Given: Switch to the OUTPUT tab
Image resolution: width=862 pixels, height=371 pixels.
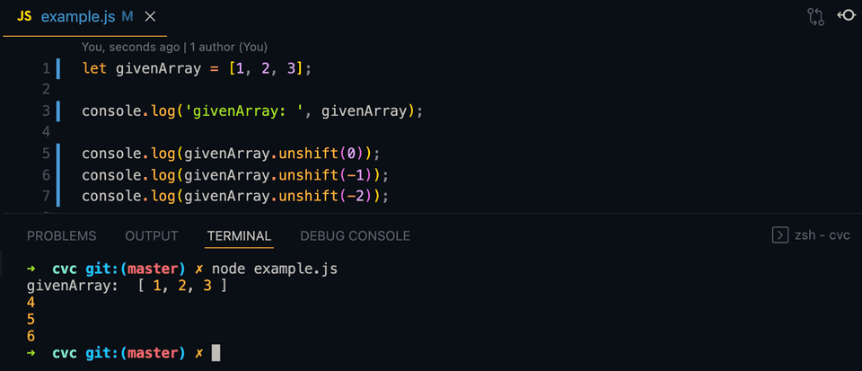Looking at the screenshot, I should [x=152, y=235].
